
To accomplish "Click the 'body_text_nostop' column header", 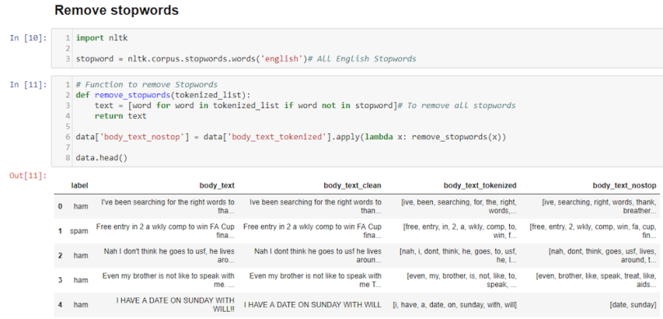I will pos(625,185).
